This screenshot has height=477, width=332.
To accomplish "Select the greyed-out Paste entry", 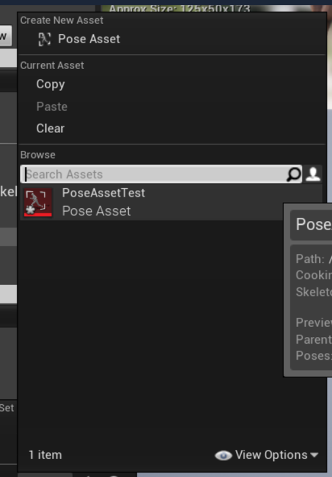I will tap(52, 106).
